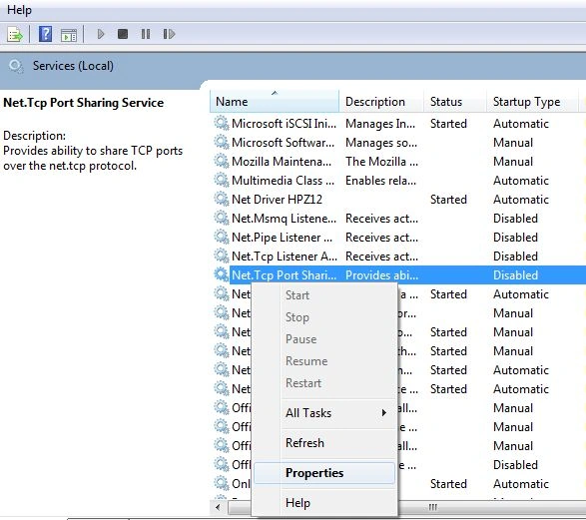Sort by the Name column header

click(x=275, y=102)
